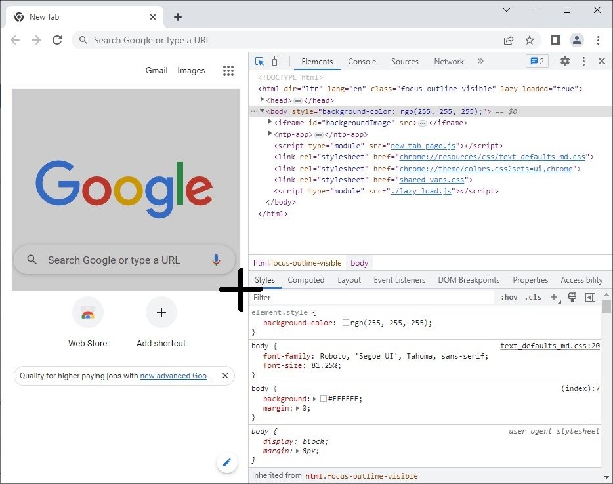The width and height of the screenshot is (613, 484).
Task: Open the side panel icon
Action: [555, 40]
